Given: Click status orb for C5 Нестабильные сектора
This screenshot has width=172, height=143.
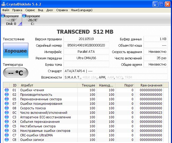Looking at the screenshot, I should (7, 126).
